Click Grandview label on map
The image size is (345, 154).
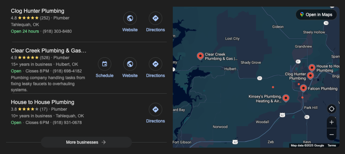click(x=304, y=47)
